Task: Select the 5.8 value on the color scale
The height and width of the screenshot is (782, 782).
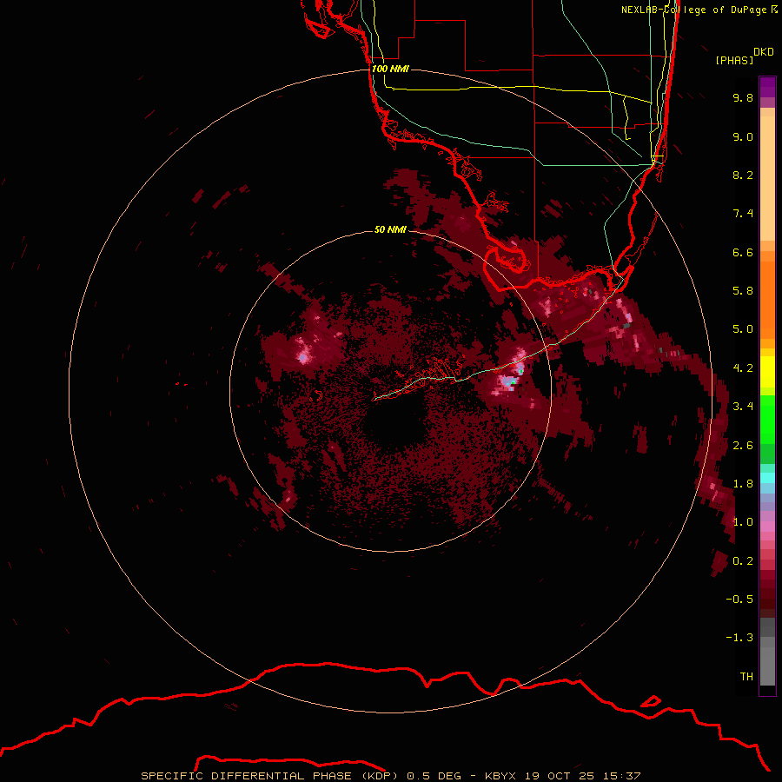Action: coord(743,291)
